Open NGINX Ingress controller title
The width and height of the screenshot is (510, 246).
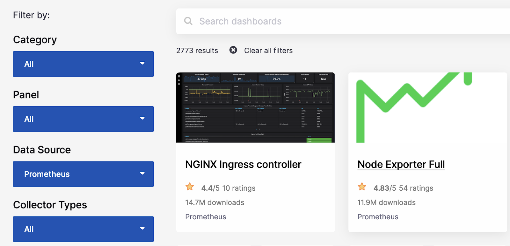pos(243,164)
